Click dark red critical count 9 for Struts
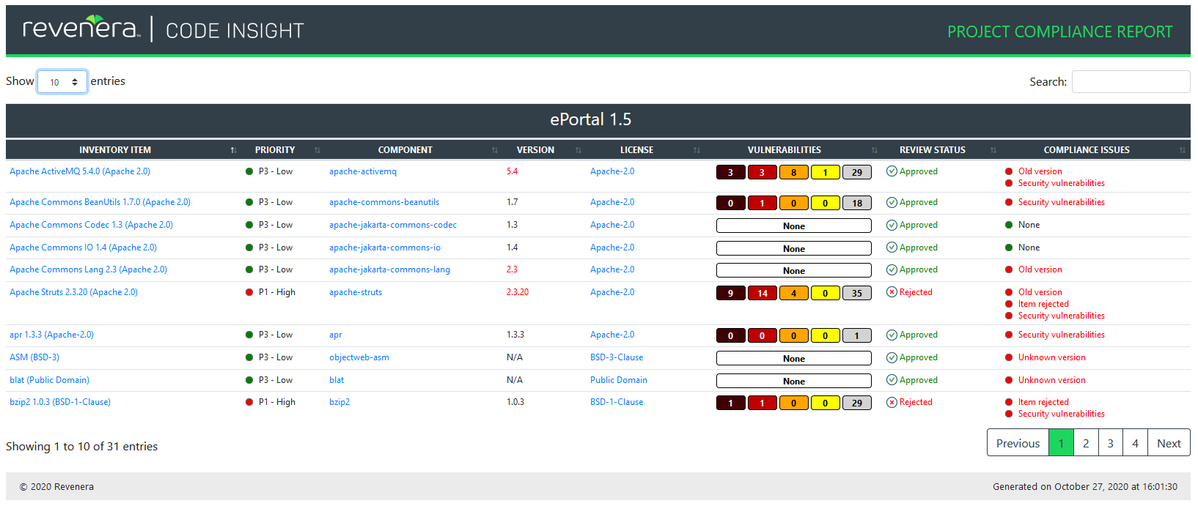Screen dimensions: 1198x506 click(730, 294)
